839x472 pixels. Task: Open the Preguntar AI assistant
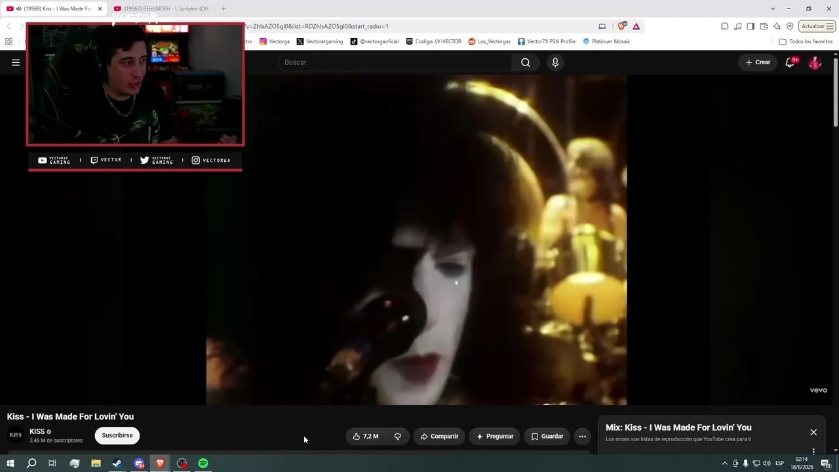495,437
